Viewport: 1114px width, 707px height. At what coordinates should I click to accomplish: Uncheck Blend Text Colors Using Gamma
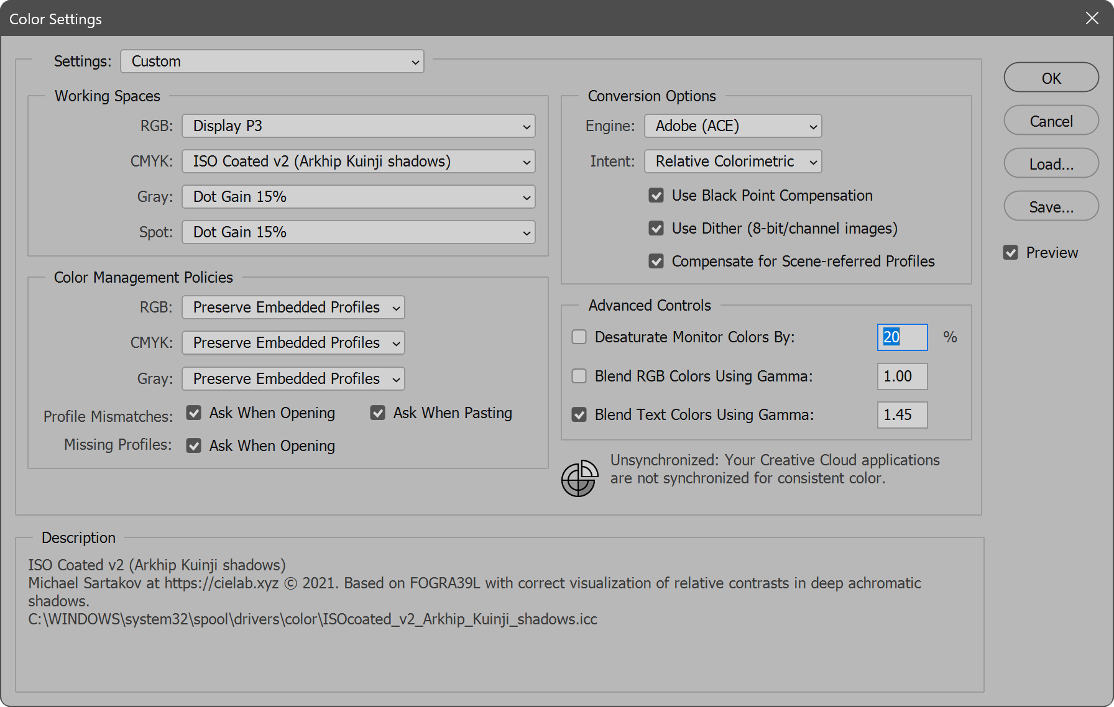coord(579,415)
